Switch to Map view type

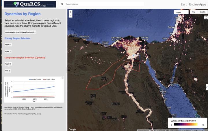coord(194,12)
